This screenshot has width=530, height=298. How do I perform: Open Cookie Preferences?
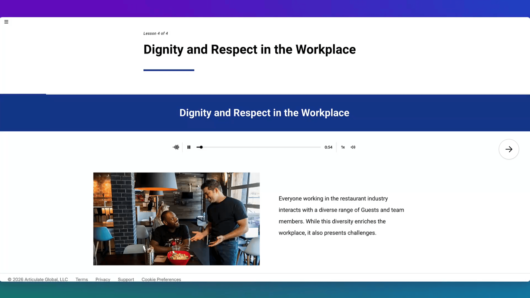[161, 279]
